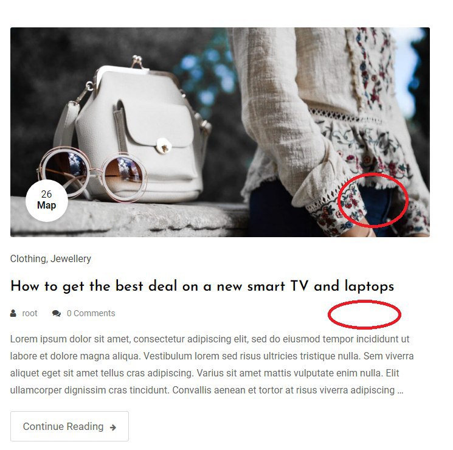Click the author user icon
Image resolution: width=453 pixels, height=450 pixels.
(13, 313)
